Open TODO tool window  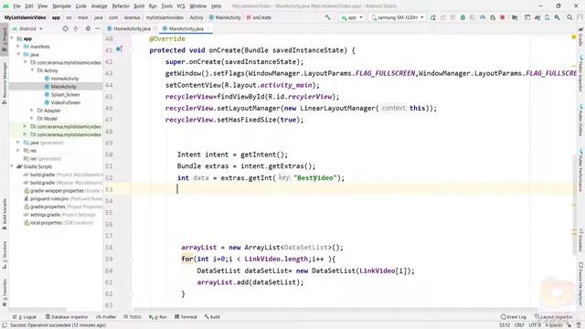tap(132, 317)
